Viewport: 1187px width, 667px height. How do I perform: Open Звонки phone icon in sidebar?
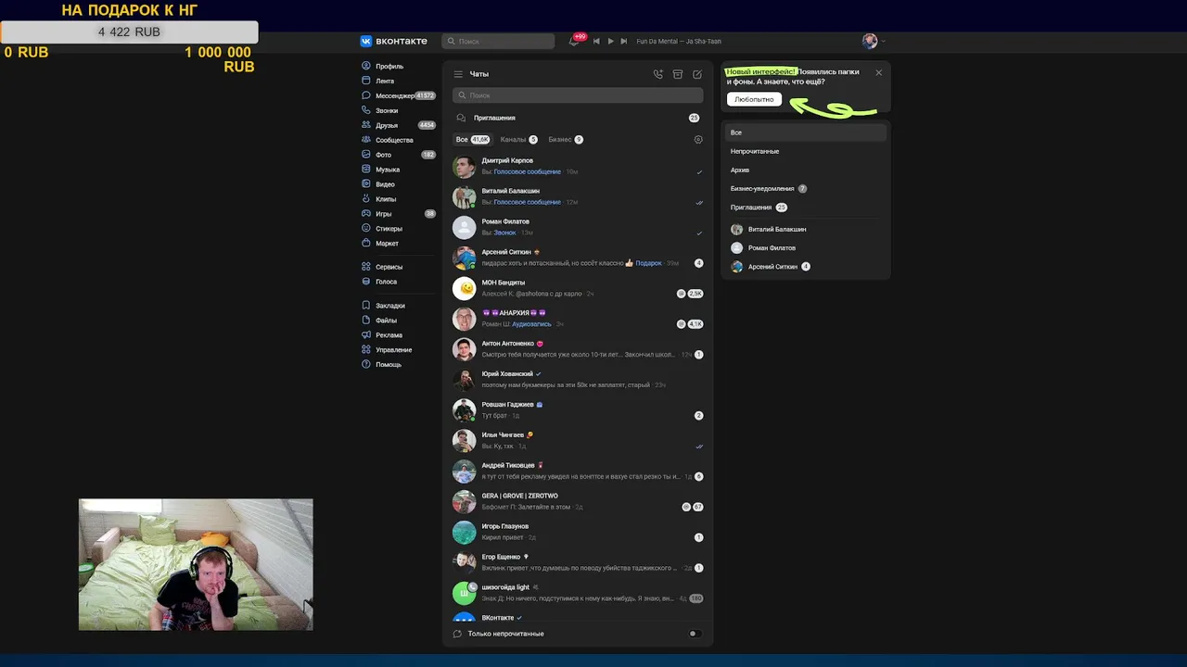[x=366, y=110]
